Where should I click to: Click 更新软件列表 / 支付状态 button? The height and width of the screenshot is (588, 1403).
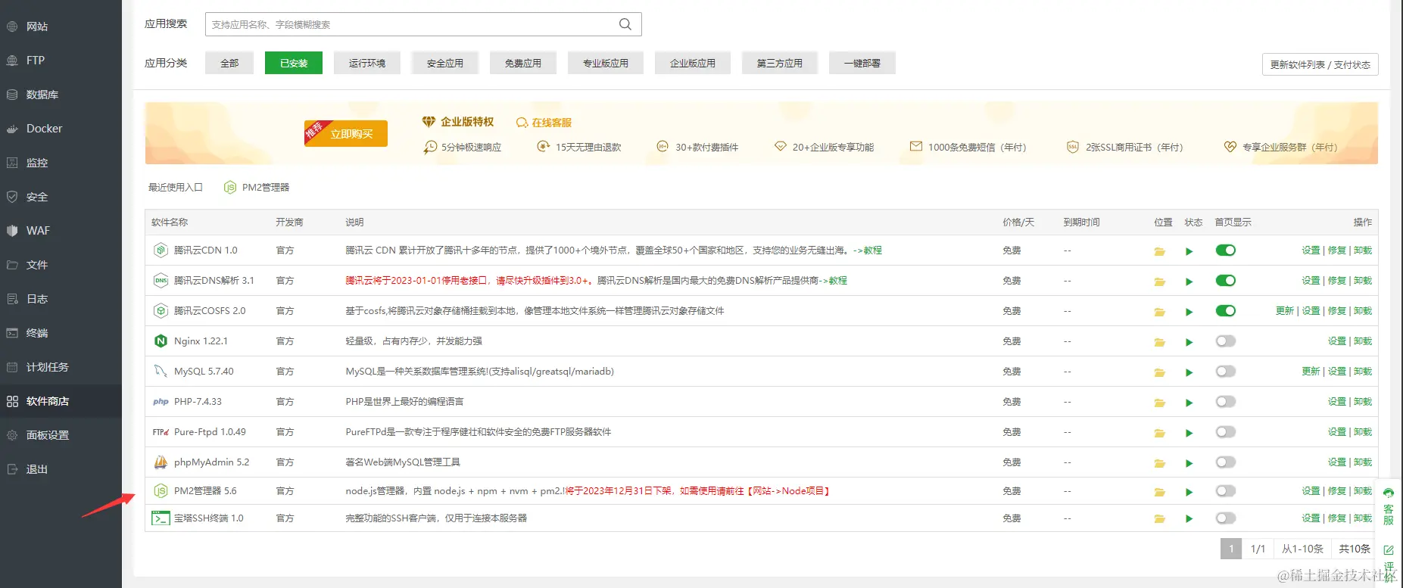click(1320, 64)
